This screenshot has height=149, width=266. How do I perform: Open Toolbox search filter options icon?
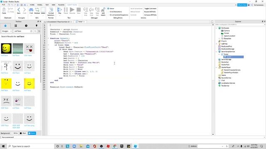pyautogui.click(x=39, y=31)
